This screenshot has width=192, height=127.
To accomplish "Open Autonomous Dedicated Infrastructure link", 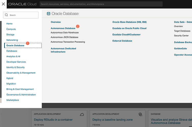I will point(63,50).
